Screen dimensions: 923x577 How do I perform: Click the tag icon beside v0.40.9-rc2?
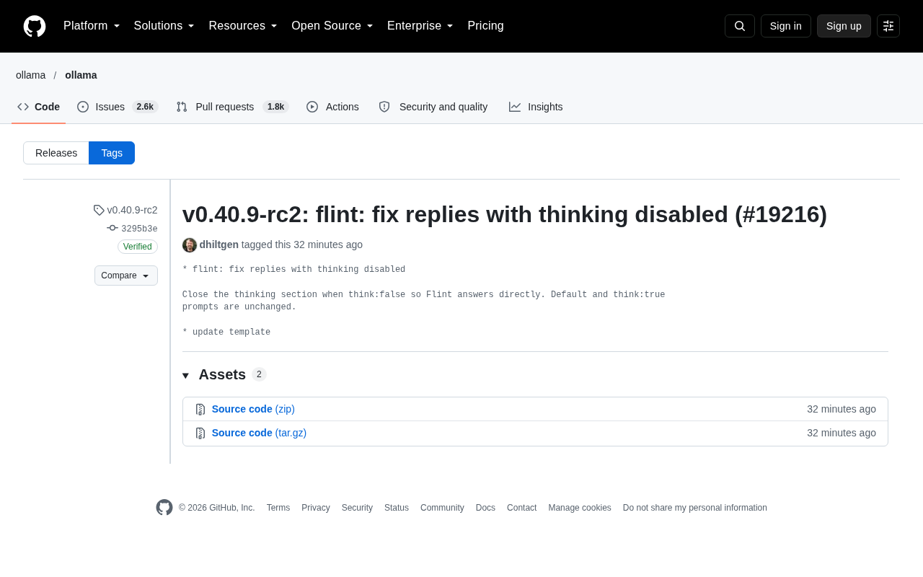tap(99, 210)
